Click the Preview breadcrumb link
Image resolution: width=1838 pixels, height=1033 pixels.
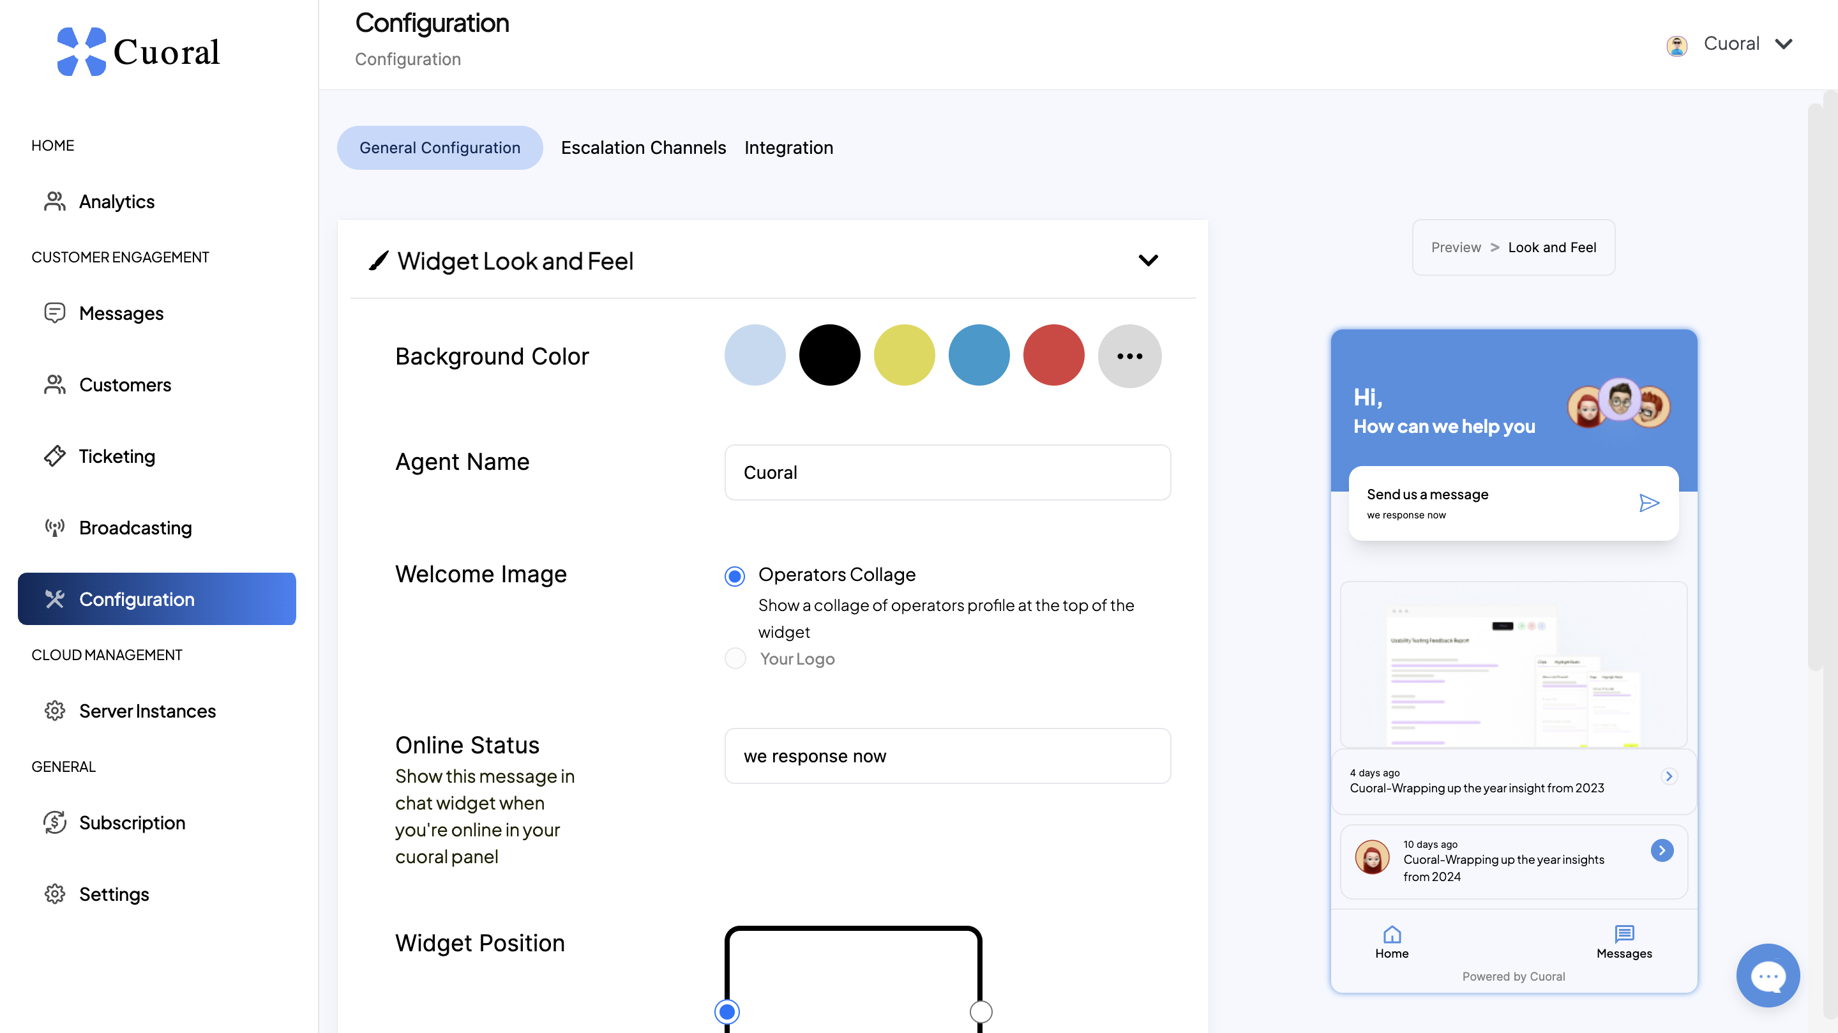1456,248
